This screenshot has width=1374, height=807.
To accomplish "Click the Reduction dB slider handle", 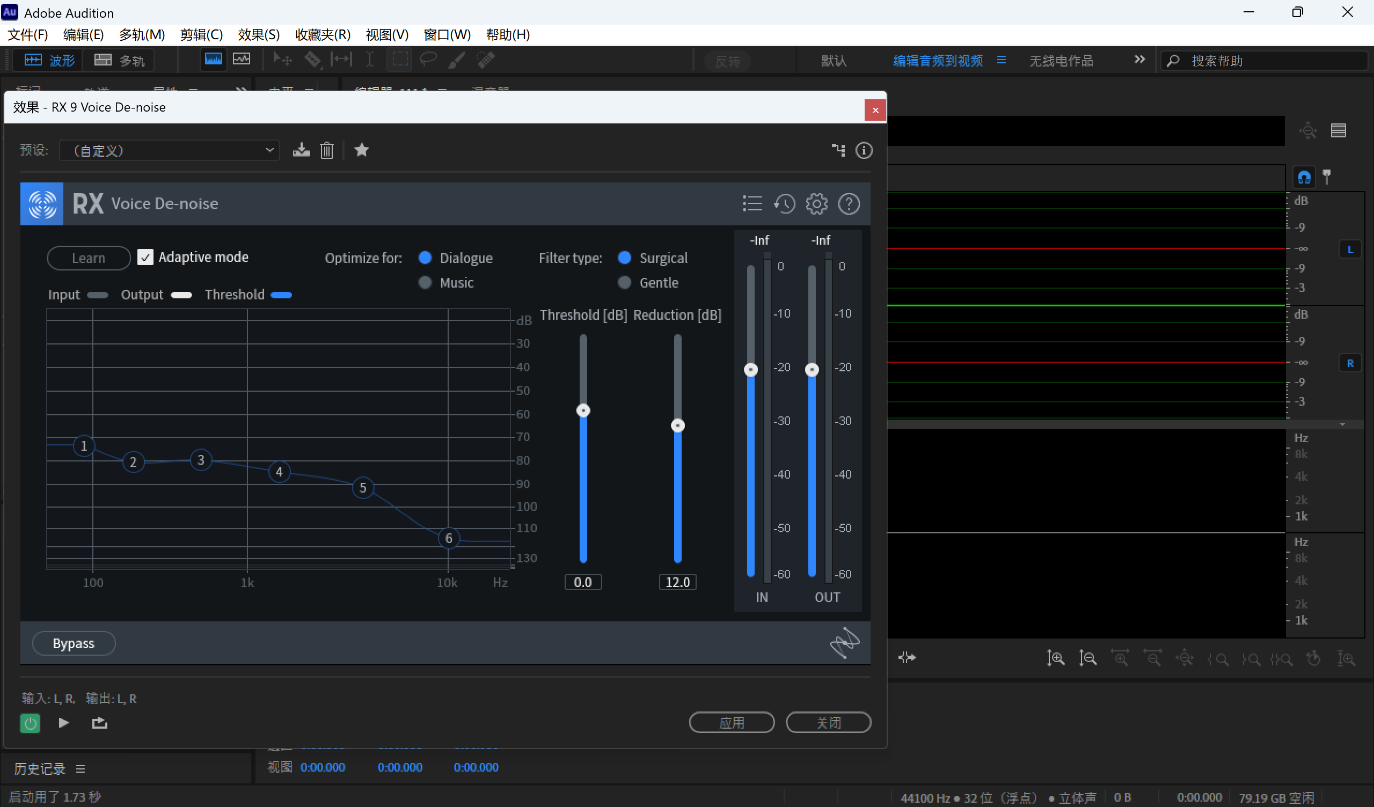I will point(678,426).
